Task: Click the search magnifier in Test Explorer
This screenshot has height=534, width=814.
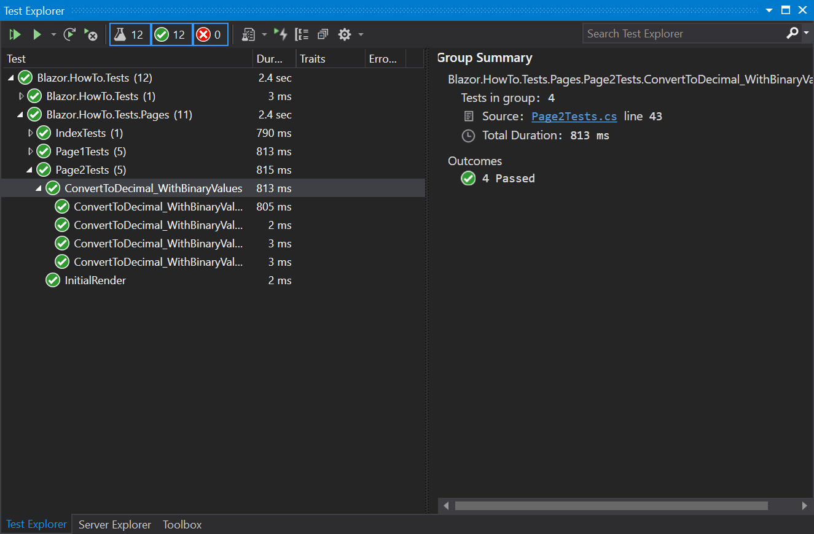Action: click(792, 33)
